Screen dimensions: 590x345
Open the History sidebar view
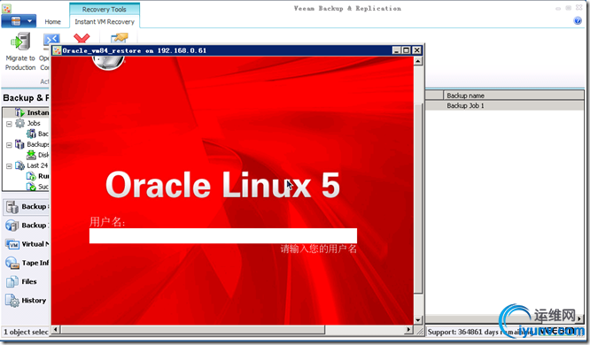coord(26,301)
